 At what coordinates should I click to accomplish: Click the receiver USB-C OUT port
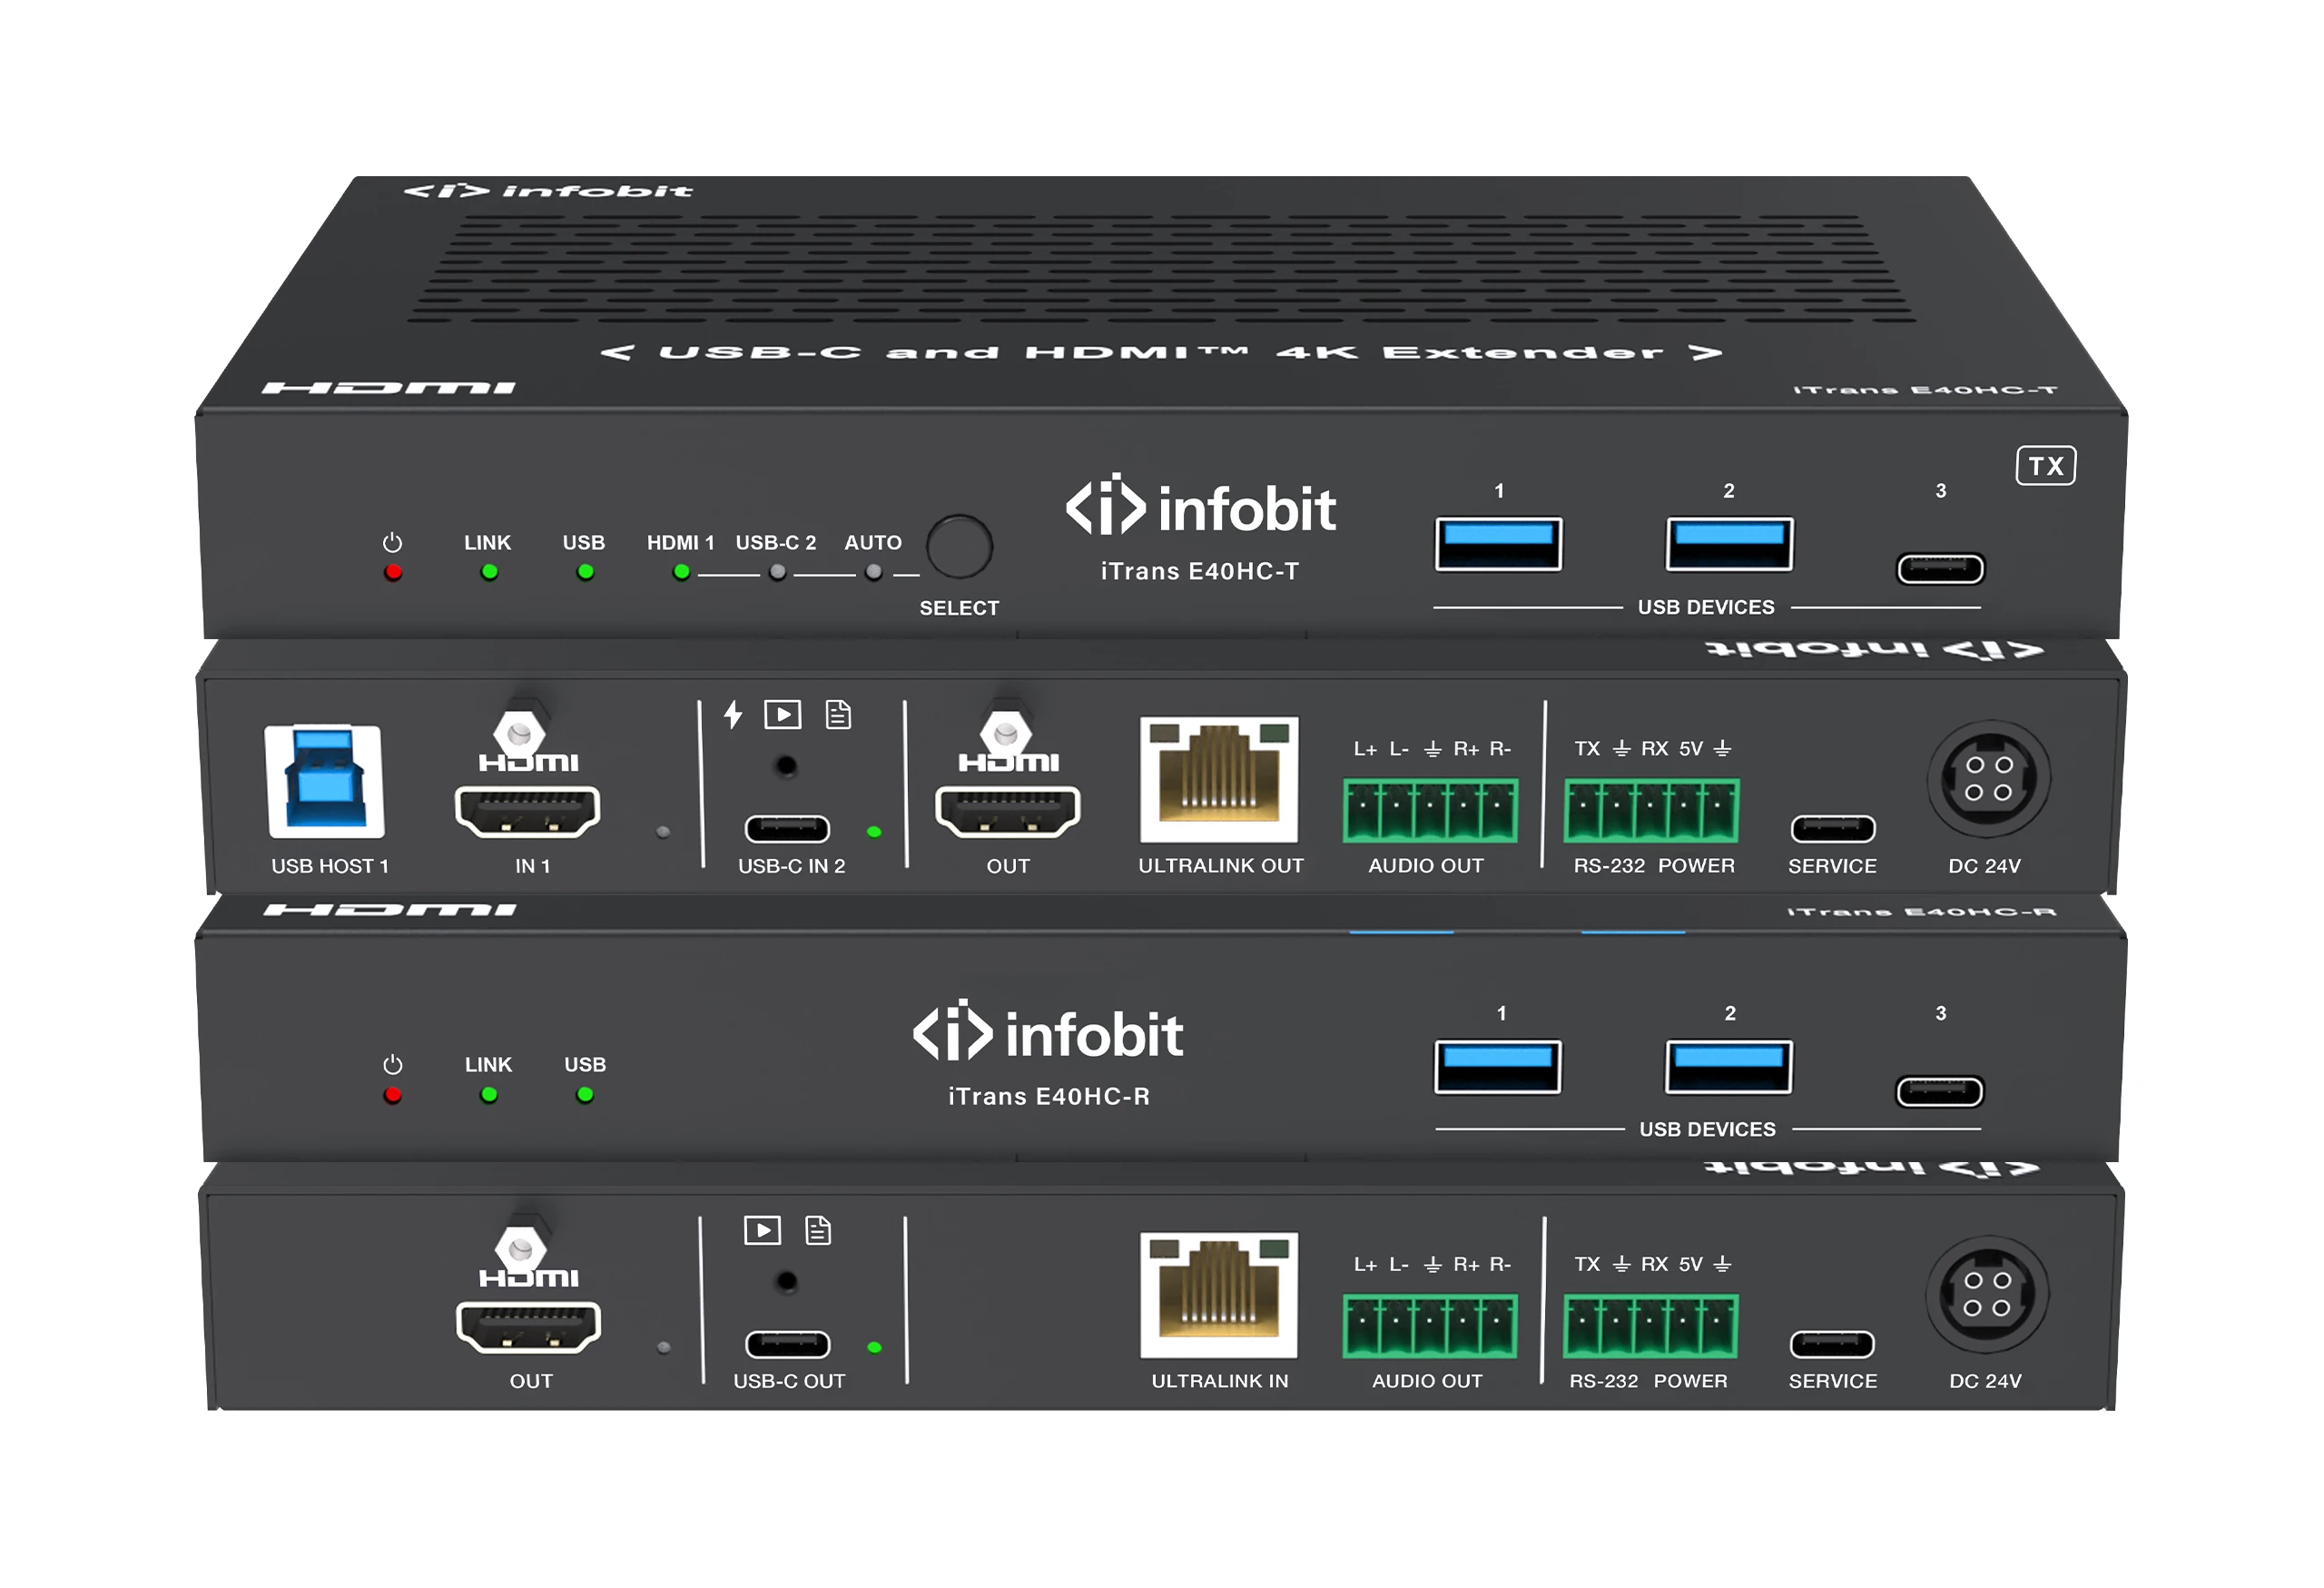(787, 1344)
